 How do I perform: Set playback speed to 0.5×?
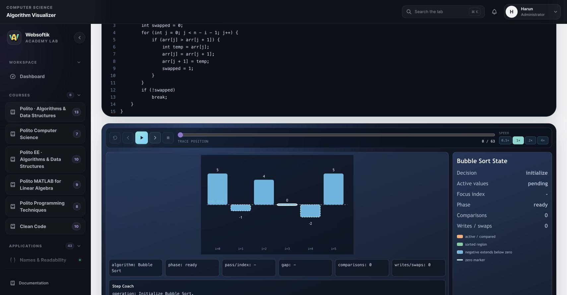click(505, 141)
